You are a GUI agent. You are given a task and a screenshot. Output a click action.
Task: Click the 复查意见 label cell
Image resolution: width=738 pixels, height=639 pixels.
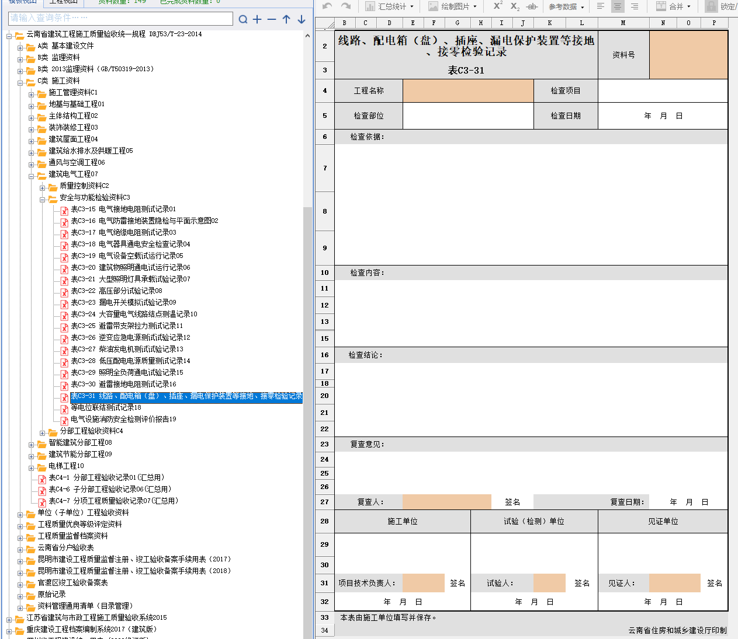click(x=367, y=444)
